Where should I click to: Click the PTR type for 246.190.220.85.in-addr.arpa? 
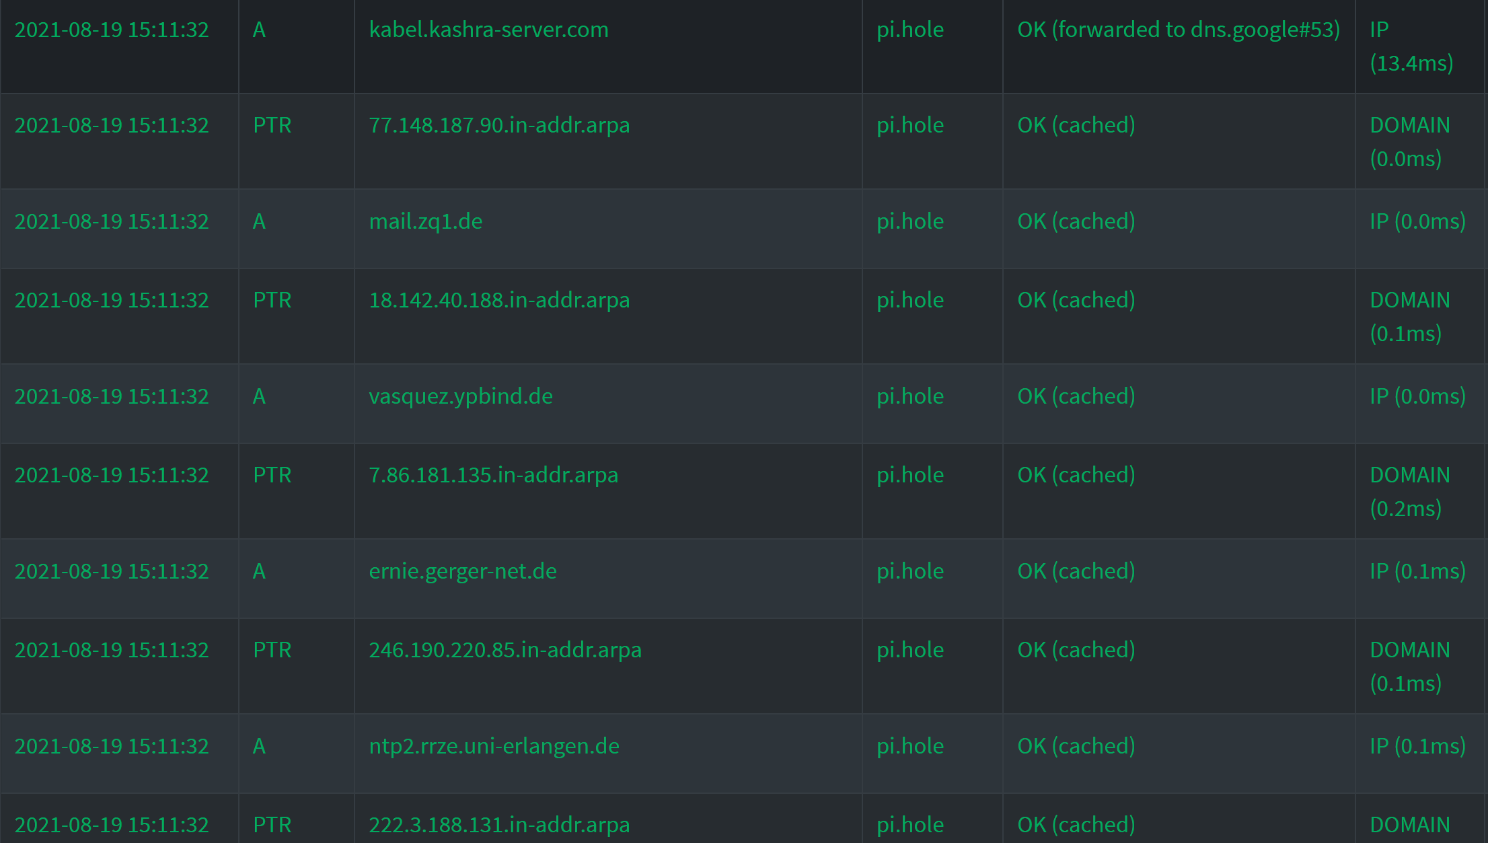pyautogui.click(x=272, y=650)
